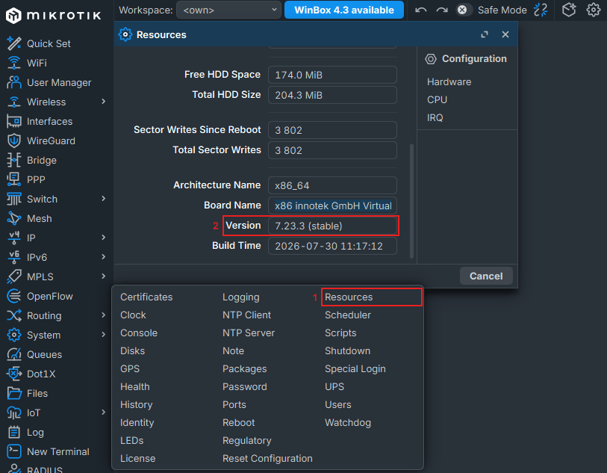607x473 pixels.
Task: Open Hardware configuration link
Action: click(x=449, y=82)
